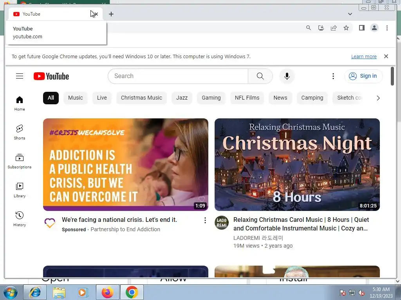Viewport: 401px width, 300px height.
Task: Select the Live category chip
Action: click(102, 98)
